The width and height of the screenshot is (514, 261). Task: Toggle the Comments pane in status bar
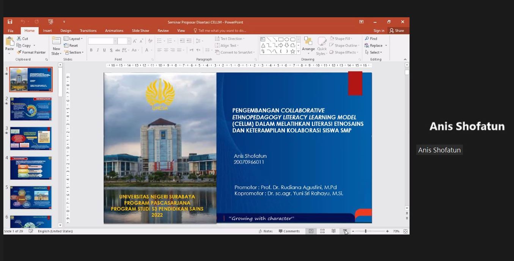[x=289, y=231]
